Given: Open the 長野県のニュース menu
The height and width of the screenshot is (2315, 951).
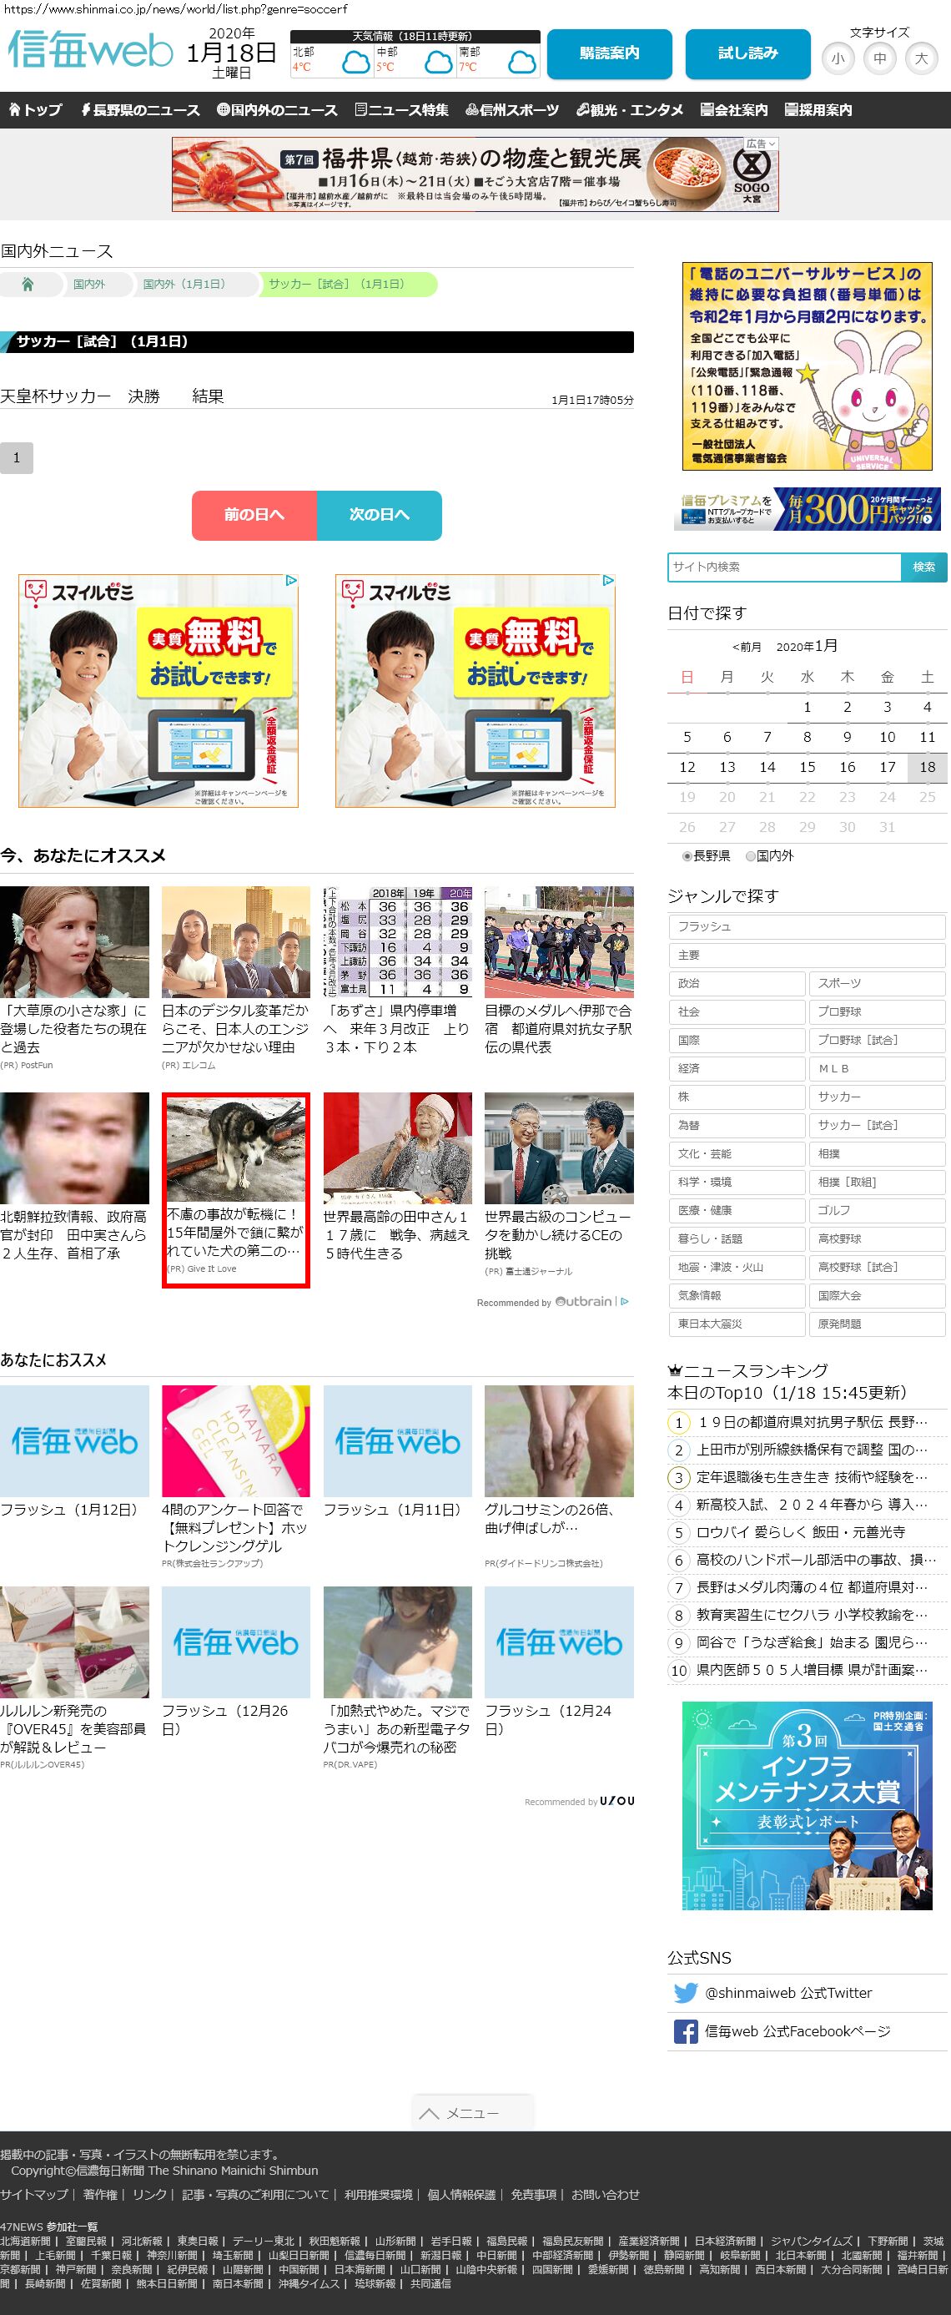Looking at the screenshot, I should tap(140, 109).
